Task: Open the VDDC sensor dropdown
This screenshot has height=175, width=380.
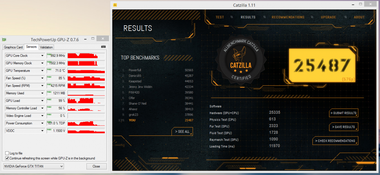Action: pos(42,131)
